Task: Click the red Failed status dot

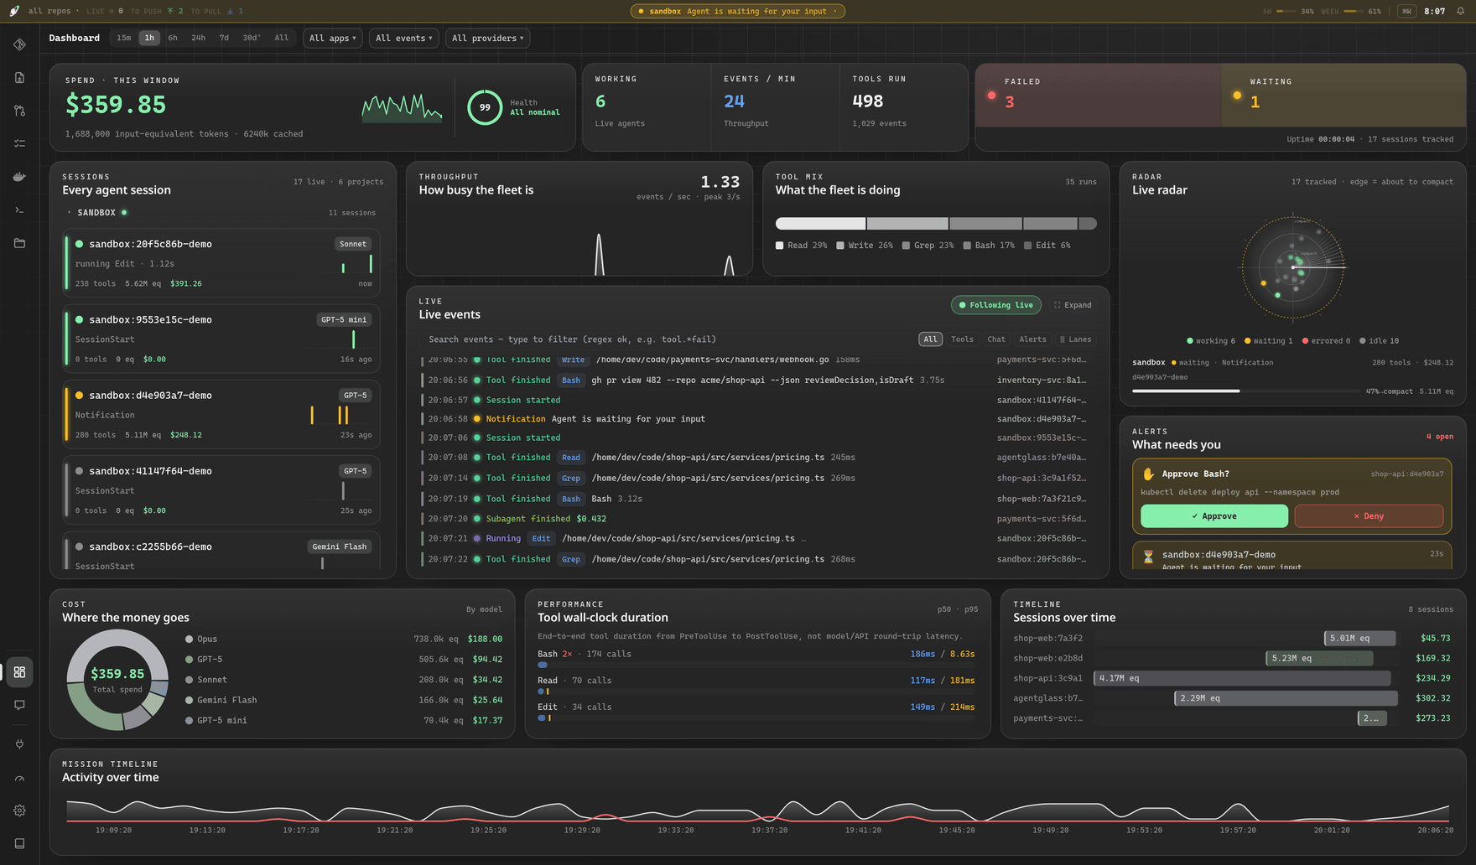Action: 991,96
